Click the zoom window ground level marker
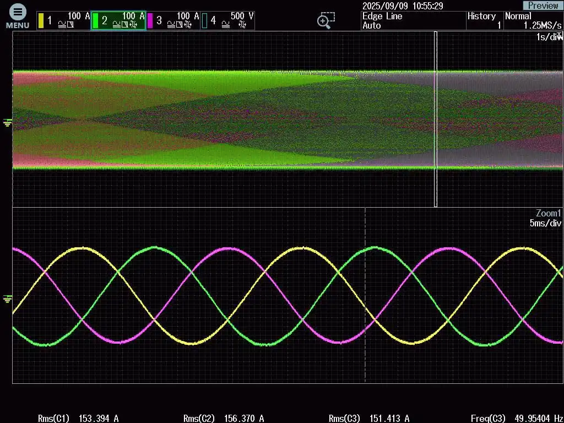Image resolution: width=564 pixels, height=423 pixels. click(x=7, y=299)
